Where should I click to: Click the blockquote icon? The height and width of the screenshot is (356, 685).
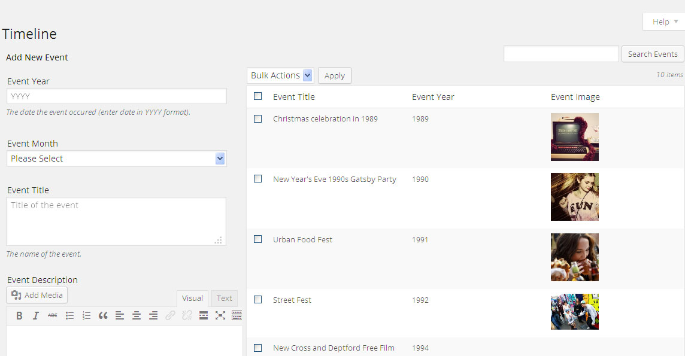[x=103, y=316]
